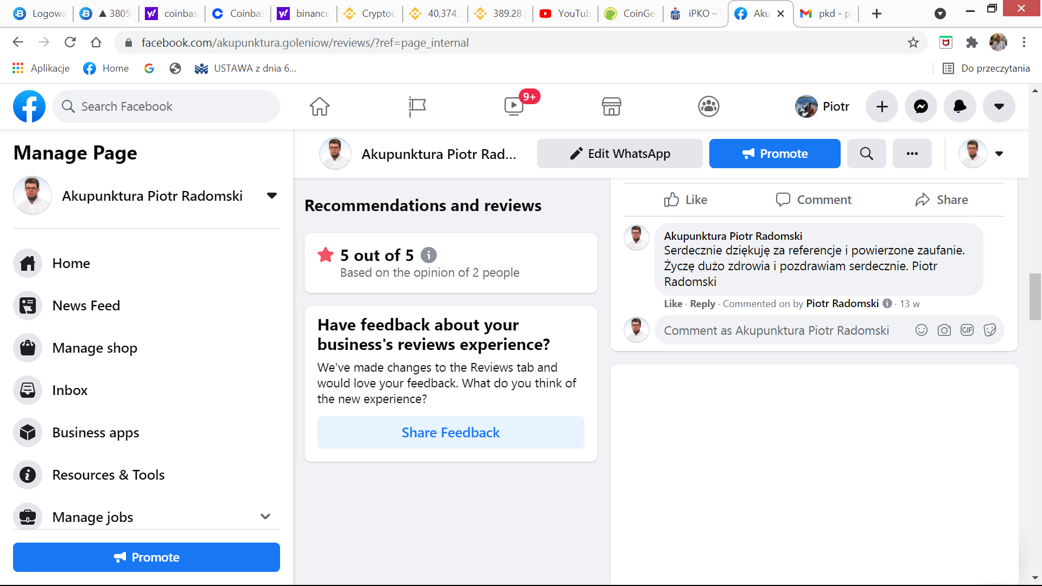Expand the Akupunktura Piotr Radomski page selector
1042x586 pixels.
pyautogui.click(x=272, y=196)
